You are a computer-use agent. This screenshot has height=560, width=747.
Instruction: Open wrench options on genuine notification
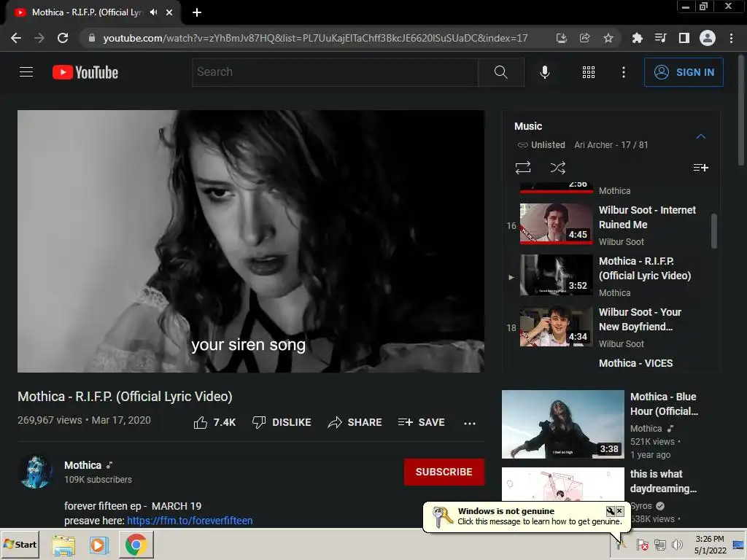[611, 511]
